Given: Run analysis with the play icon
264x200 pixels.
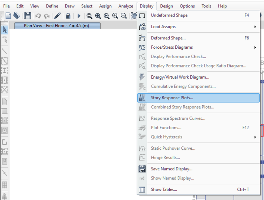Looking at the screenshot, I should [x=79, y=16].
